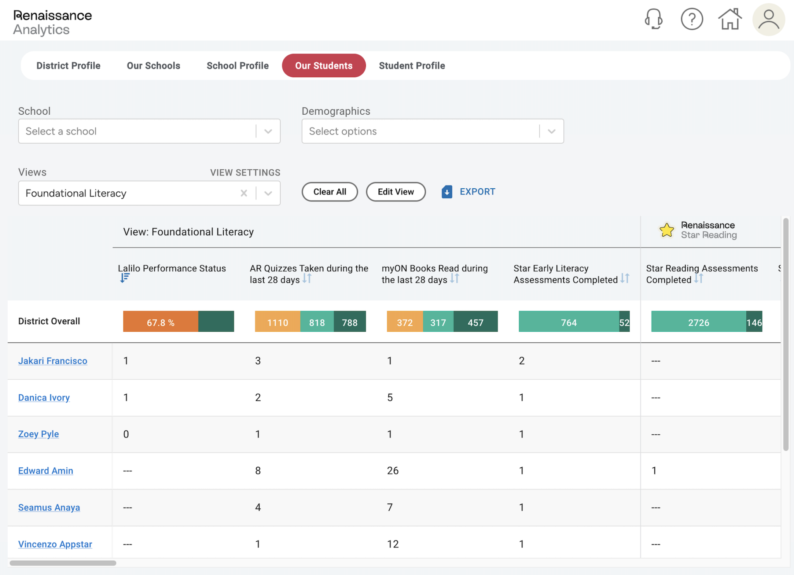
Task: Click the blue EXPORT download icon
Action: (x=447, y=191)
